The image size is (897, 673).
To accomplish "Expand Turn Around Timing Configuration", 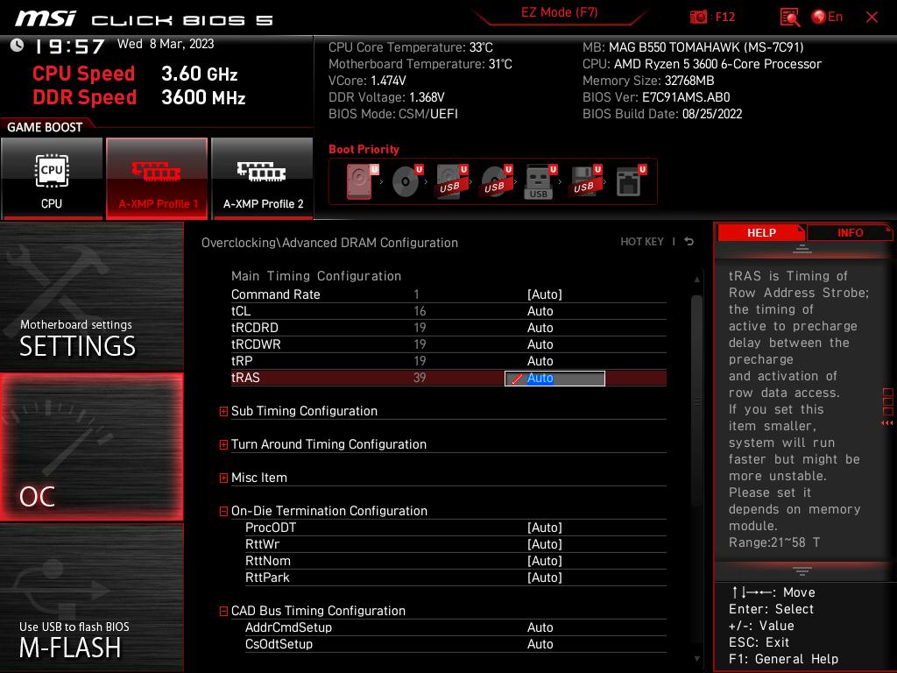I will click(223, 444).
